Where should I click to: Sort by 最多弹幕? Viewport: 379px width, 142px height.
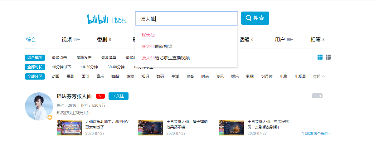(x=109, y=58)
